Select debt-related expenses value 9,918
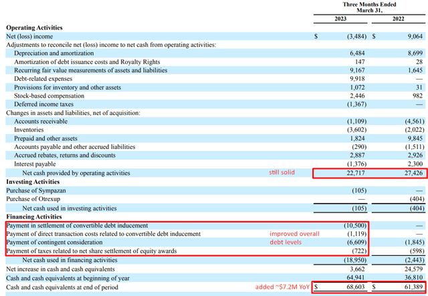The width and height of the screenshot is (428, 296). point(357,79)
